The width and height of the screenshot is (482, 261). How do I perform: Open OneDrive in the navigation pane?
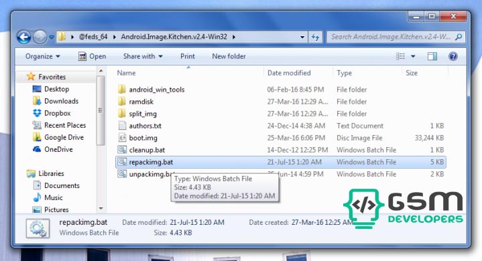(x=58, y=149)
